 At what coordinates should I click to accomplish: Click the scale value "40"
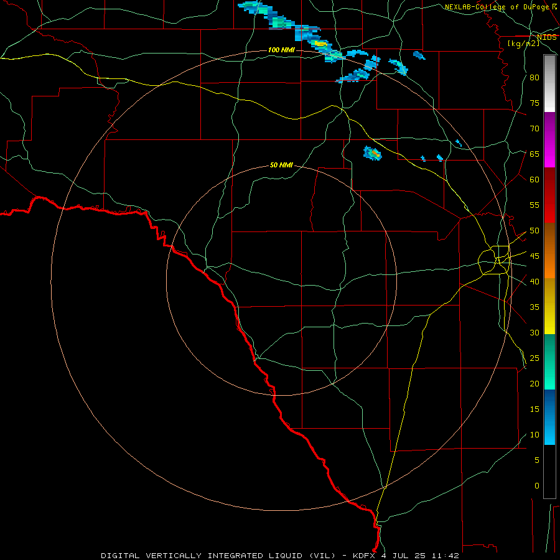[534, 282]
